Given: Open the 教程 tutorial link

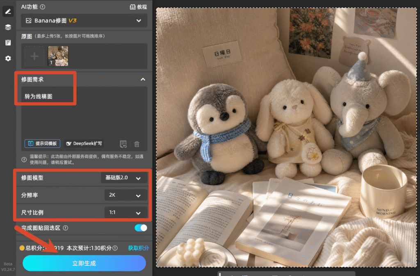Looking at the screenshot, I should [139, 7].
